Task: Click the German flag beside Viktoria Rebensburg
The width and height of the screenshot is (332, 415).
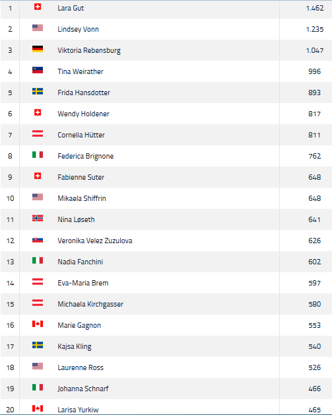Action: [x=38, y=49]
